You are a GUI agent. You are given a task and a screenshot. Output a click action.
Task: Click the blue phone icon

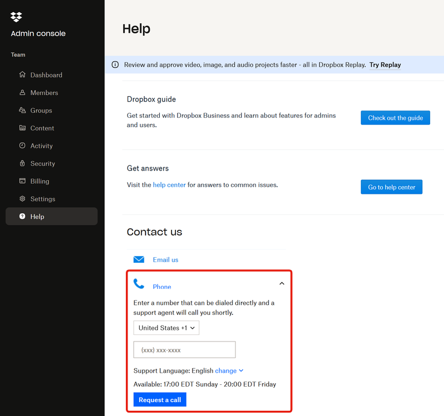click(x=139, y=284)
